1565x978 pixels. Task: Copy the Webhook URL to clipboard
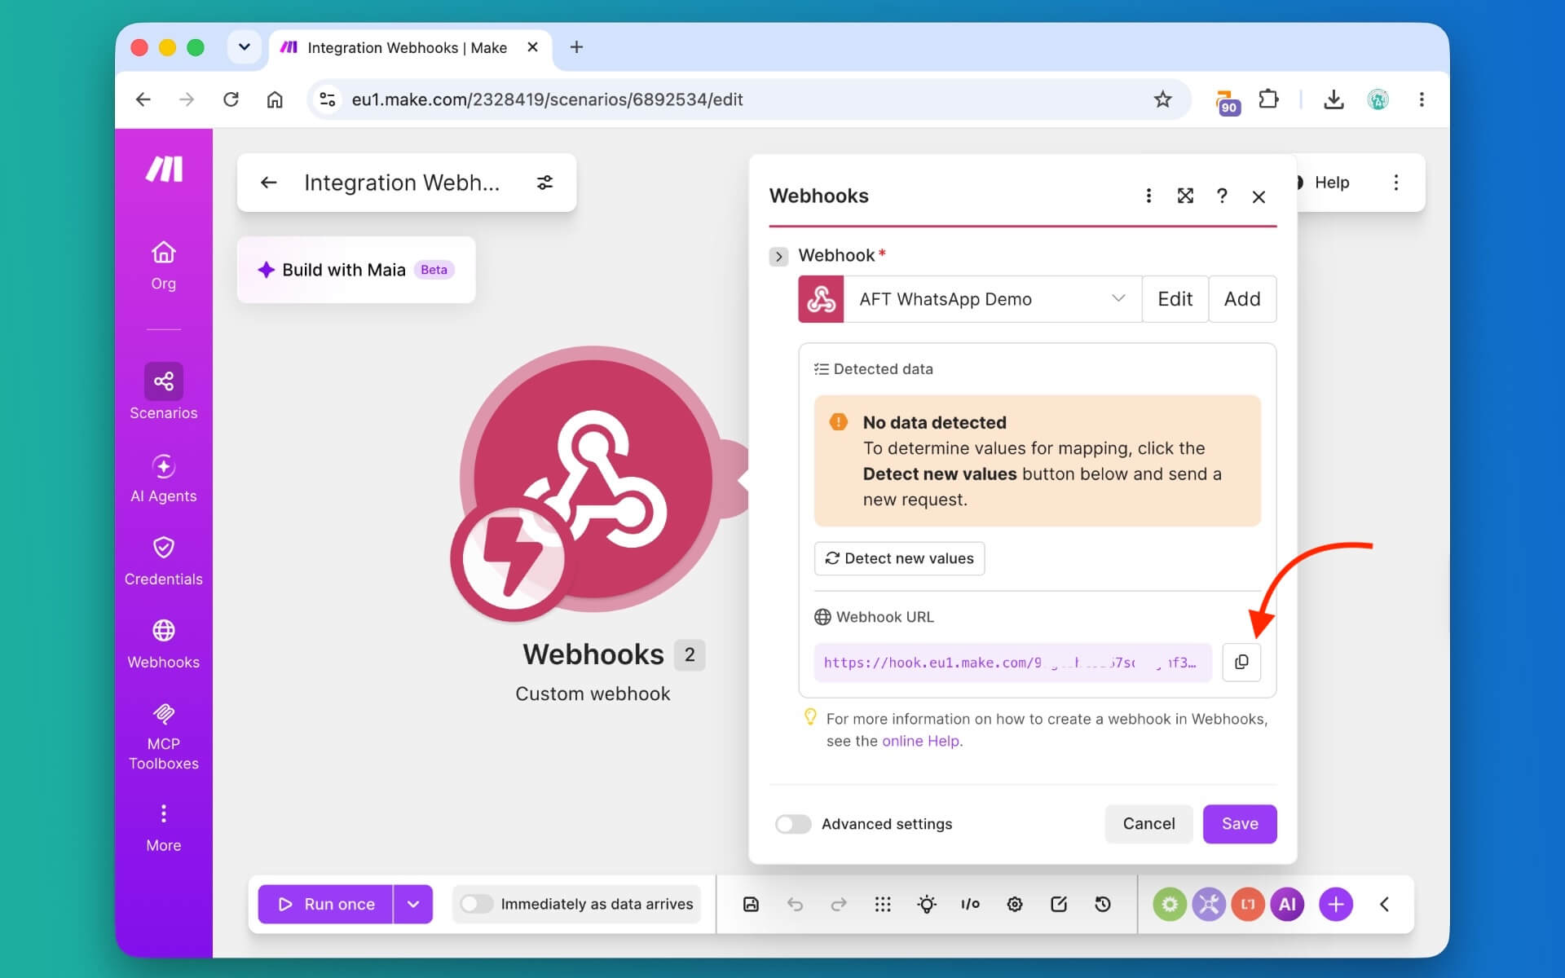pyautogui.click(x=1241, y=662)
